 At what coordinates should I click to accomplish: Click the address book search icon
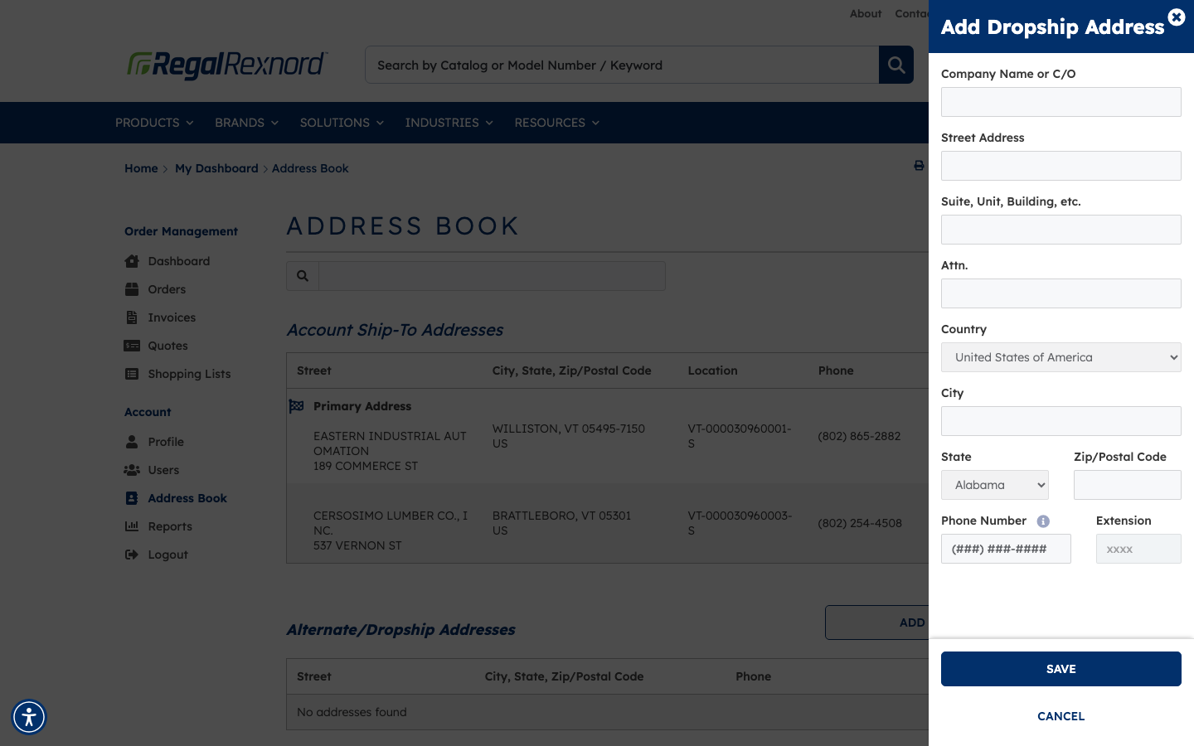click(x=303, y=276)
